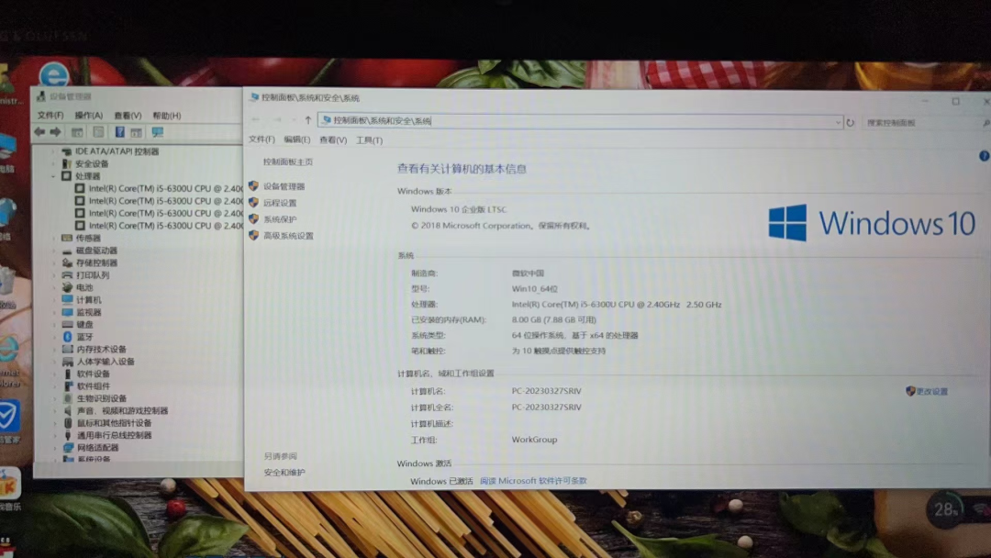This screenshot has height=558, width=991.
Task: Click the blue Help icon in Device Manager toolbar
Action: (x=119, y=132)
